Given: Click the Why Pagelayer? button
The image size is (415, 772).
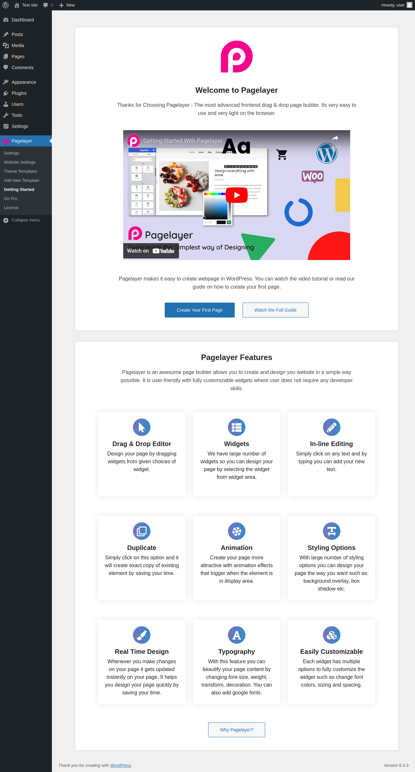Looking at the screenshot, I should (x=237, y=730).
